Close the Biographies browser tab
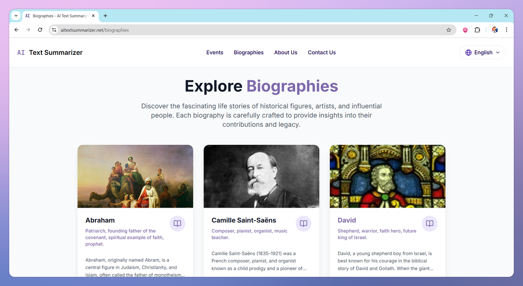Viewport: 523px width, 286px height. coord(93,16)
